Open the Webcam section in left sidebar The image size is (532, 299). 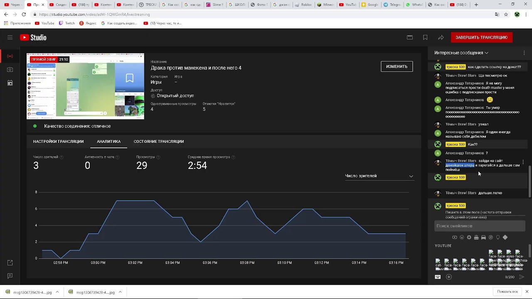[x=10, y=70]
